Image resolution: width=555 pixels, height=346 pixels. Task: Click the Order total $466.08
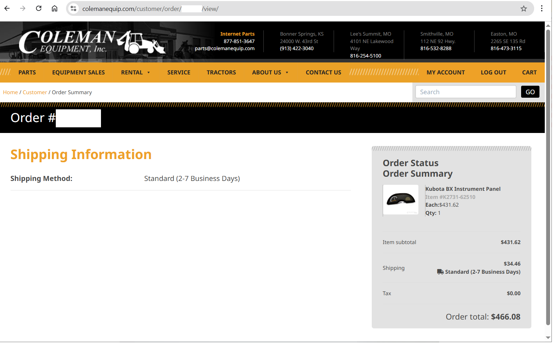tap(483, 317)
